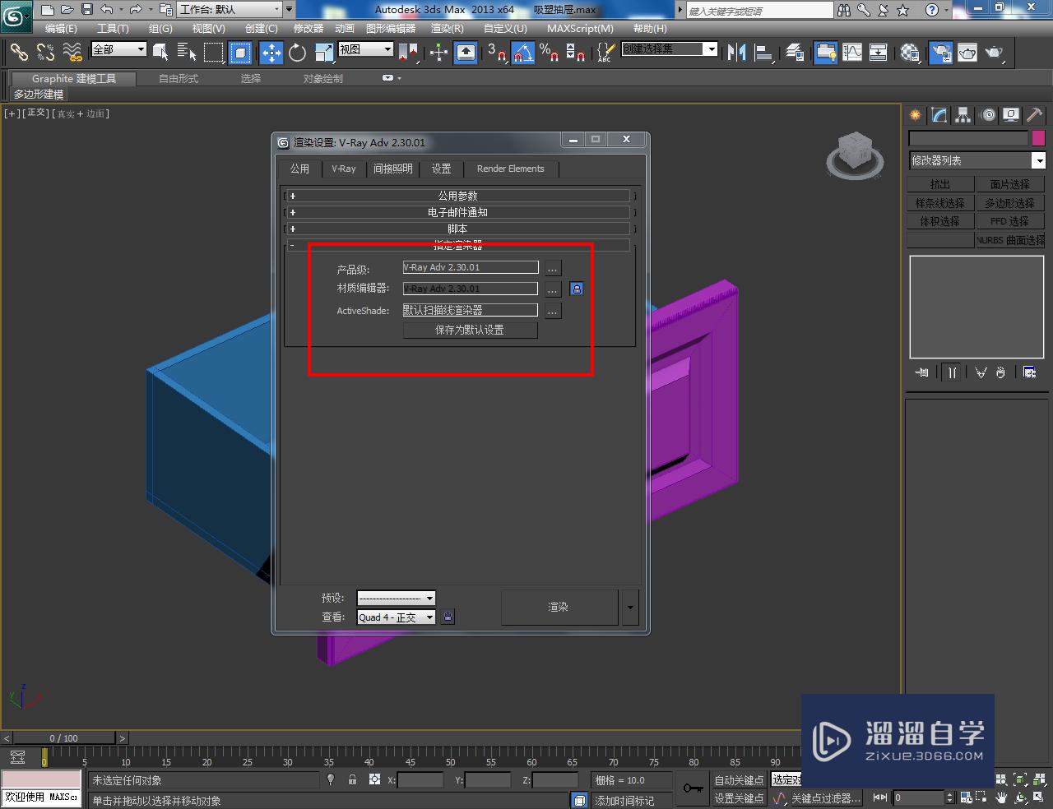The width and height of the screenshot is (1053, 809).
Task: Open the Material Editor
Action: click(910, 53)
